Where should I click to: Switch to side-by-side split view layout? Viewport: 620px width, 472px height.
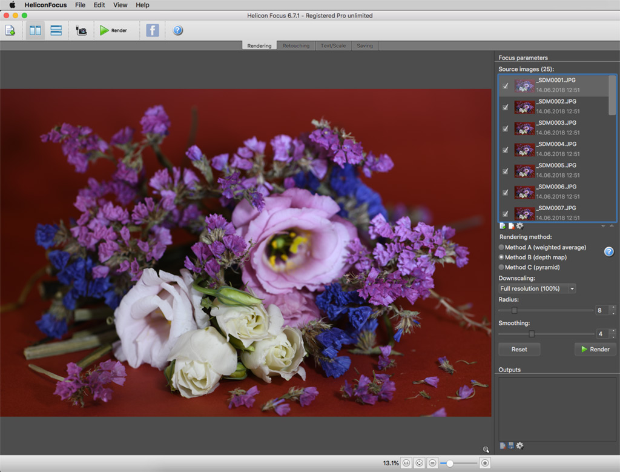click(36, 30)
